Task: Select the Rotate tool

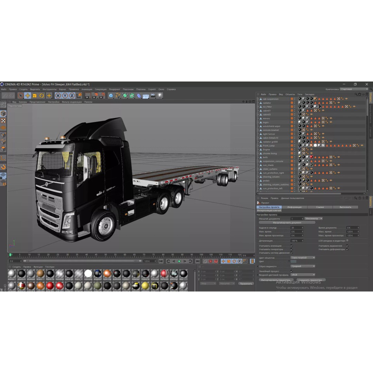Action: (x=41, y=96)
